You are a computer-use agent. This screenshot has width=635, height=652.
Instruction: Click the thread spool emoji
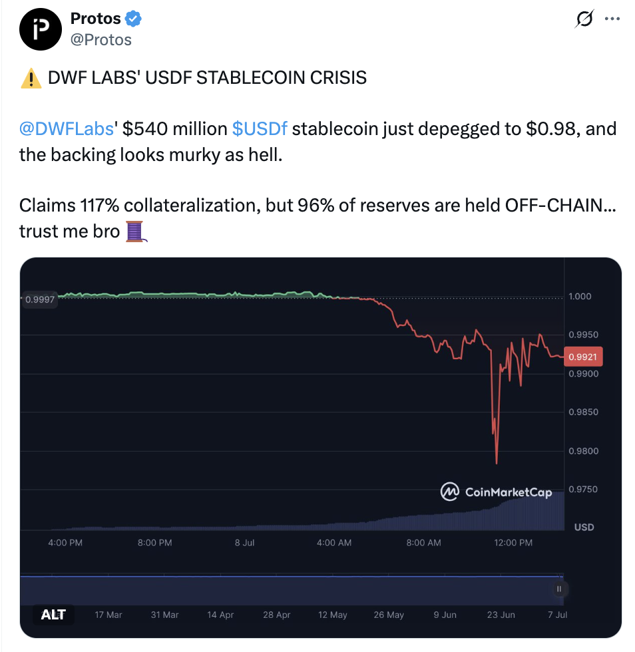coord(136,232)
